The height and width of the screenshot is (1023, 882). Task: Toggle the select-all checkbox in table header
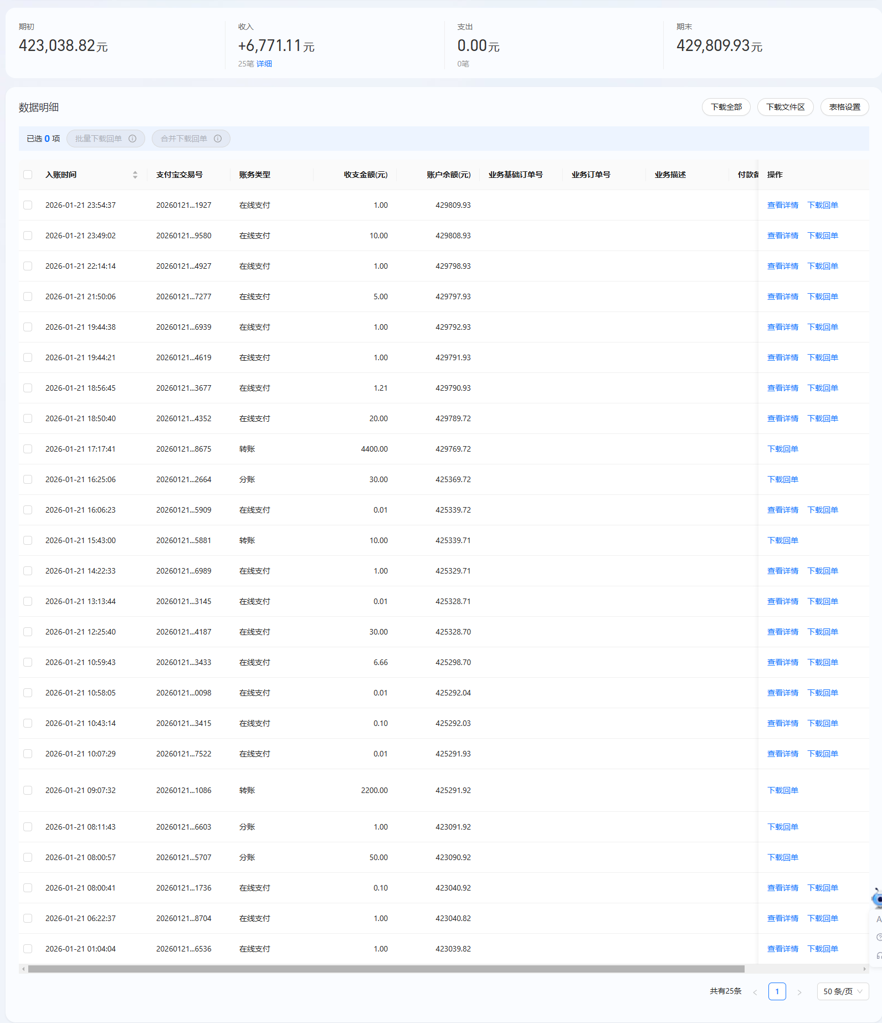pyautogui.click(x=28, y=175)
